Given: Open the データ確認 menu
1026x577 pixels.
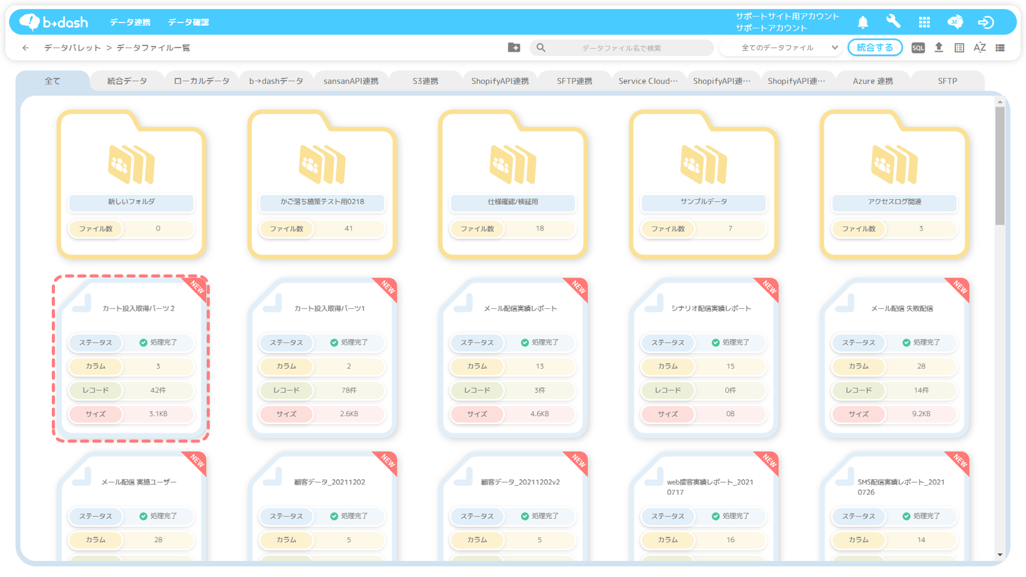Looking at the screenshot, I should (188, 22).
